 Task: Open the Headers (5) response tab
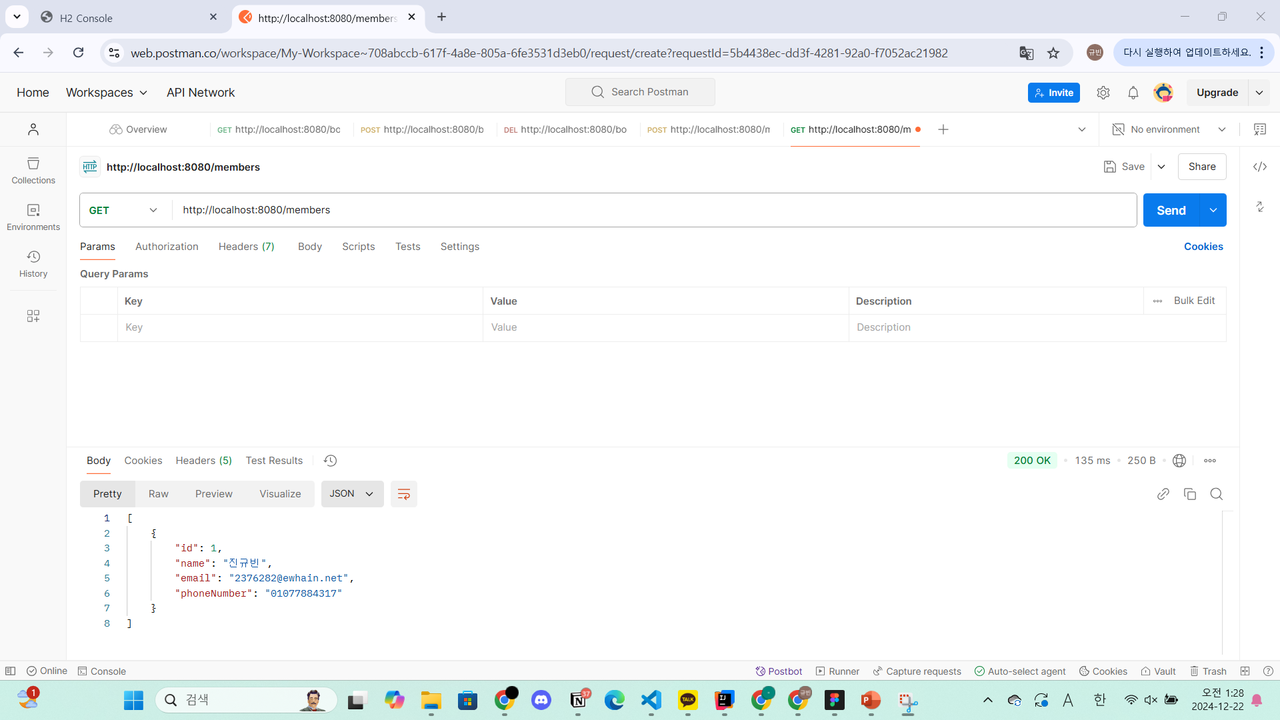(x=203, y=461)
